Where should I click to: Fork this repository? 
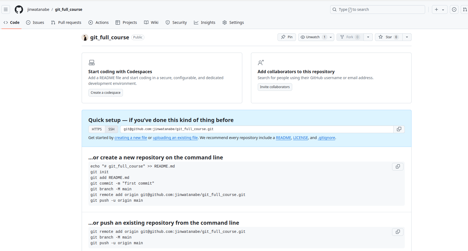[x=350, y=37]
